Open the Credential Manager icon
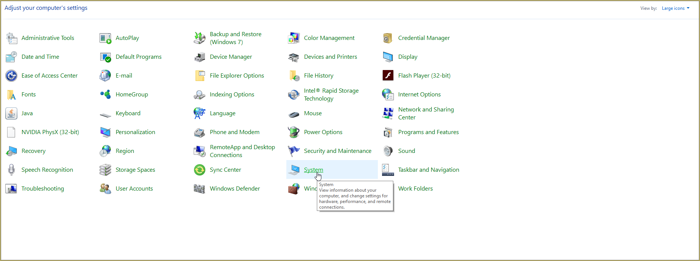The width and height of the screenshot is (700, 261). click(x=388, y=38)
